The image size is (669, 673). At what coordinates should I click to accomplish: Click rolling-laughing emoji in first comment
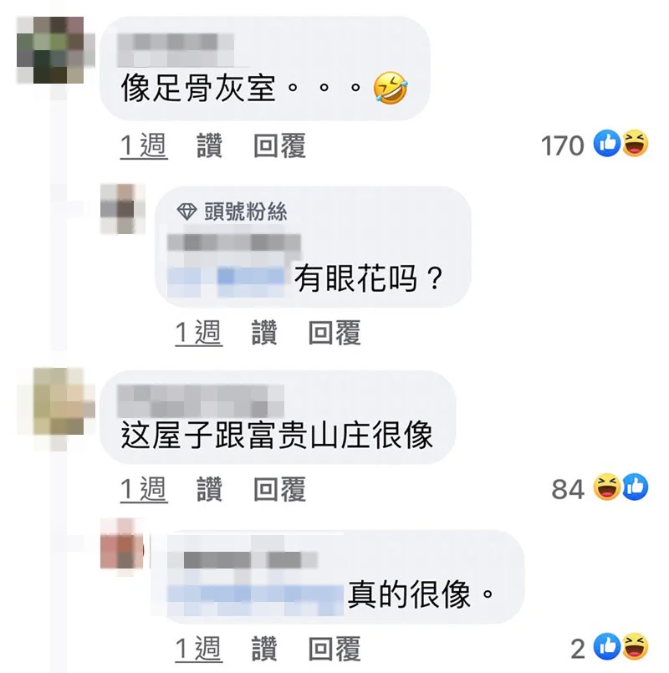[x=390, y=88]
